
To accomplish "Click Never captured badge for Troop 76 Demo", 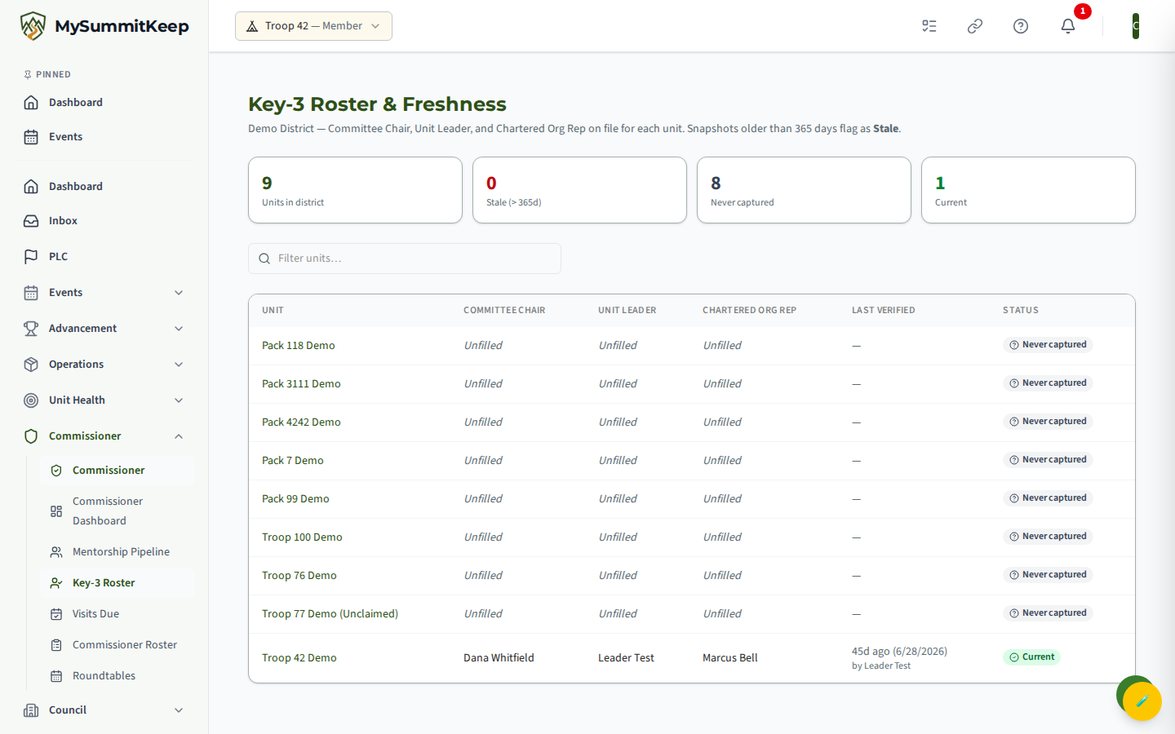I will pyautogui.click(x=1048, y=575).
